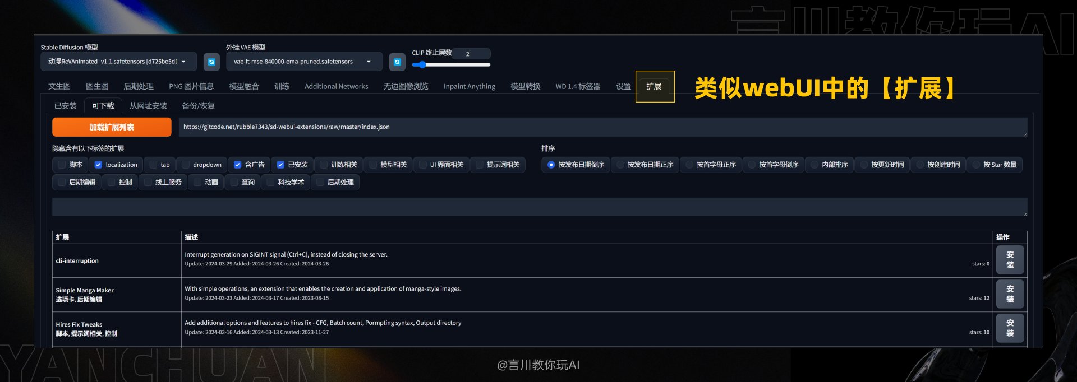Viewport: 1077px width, 382px height.
Task: Click the Hires Fix Tweaks extension name
Action: [79, 324]
